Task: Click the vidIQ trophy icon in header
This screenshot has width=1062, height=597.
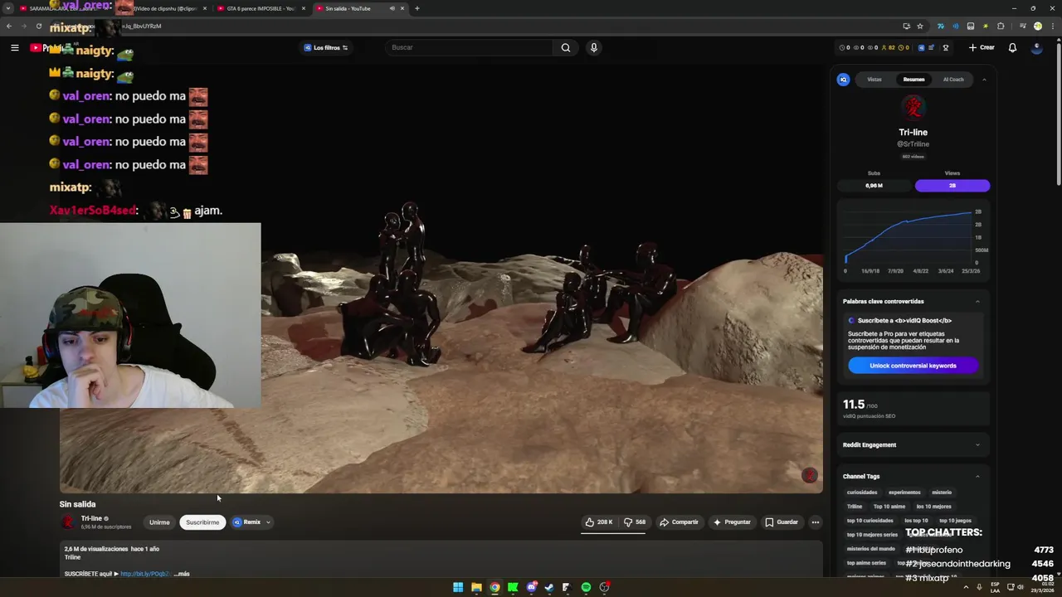Action: click(x=946, y=47)
